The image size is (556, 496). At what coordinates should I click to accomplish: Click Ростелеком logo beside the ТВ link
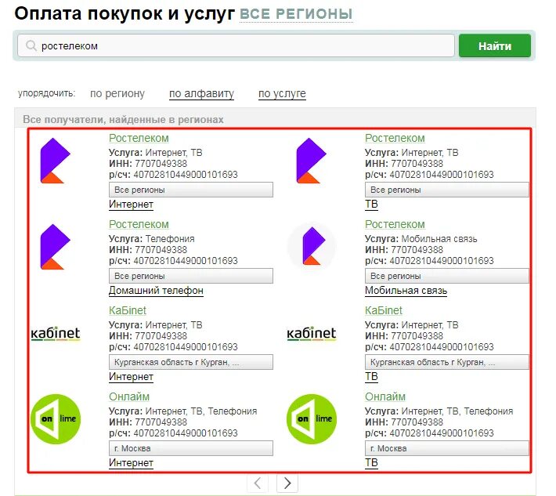coord(311,161)
